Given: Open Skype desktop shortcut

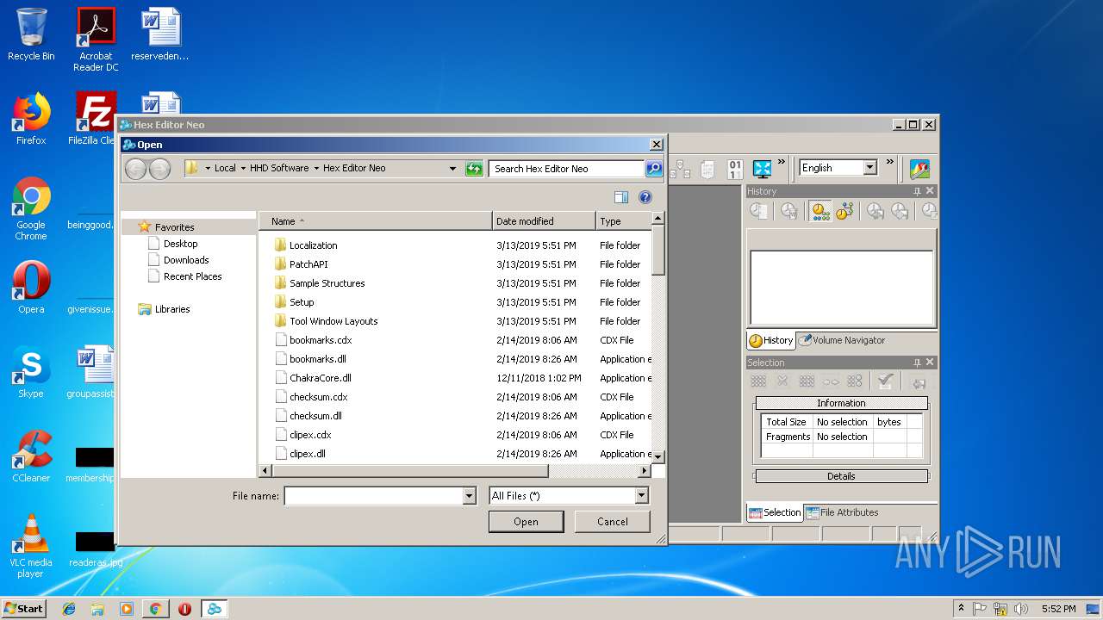Looking at the screenshot, I should click(x=31, y=372).
